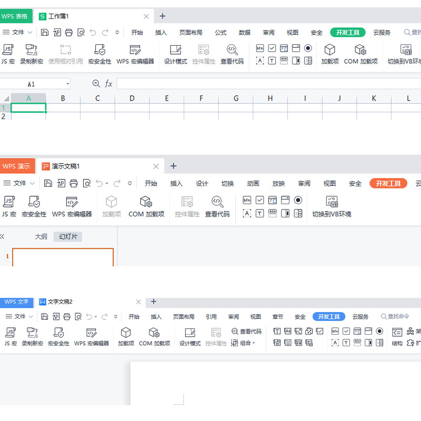Screen dimensions: 421x421
Task: Expand 文件 menu arrow in WPS 表格
Action: (30, 33)
